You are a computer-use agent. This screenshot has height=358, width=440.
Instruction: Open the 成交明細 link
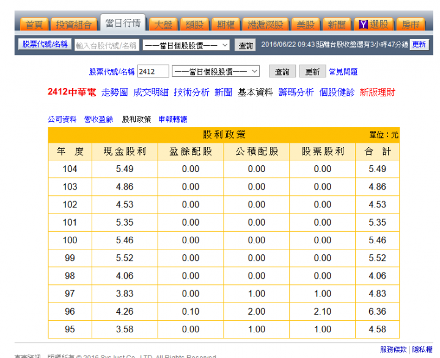(x=151, y=92)
